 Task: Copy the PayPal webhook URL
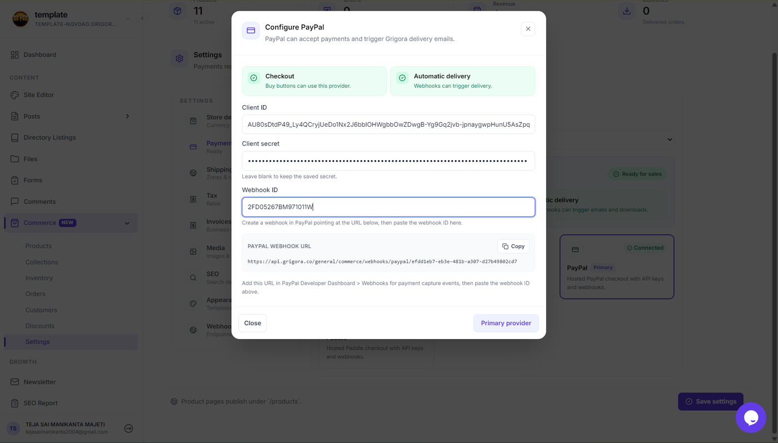513,246
